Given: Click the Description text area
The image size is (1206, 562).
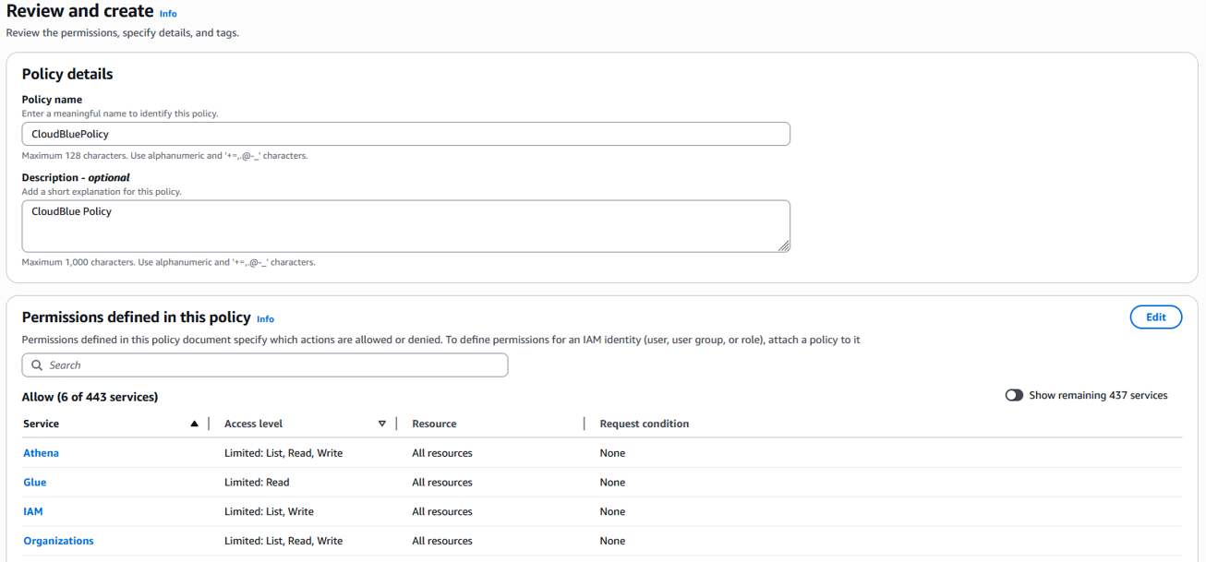Looking at the screenshot, I should (x=405, y=226).
